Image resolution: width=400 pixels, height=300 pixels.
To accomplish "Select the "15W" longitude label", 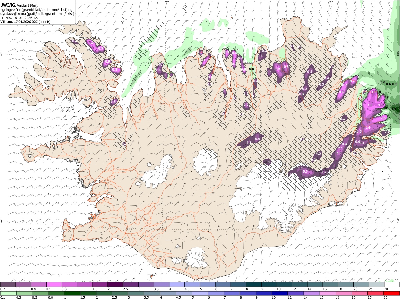I will click(331, 2).
